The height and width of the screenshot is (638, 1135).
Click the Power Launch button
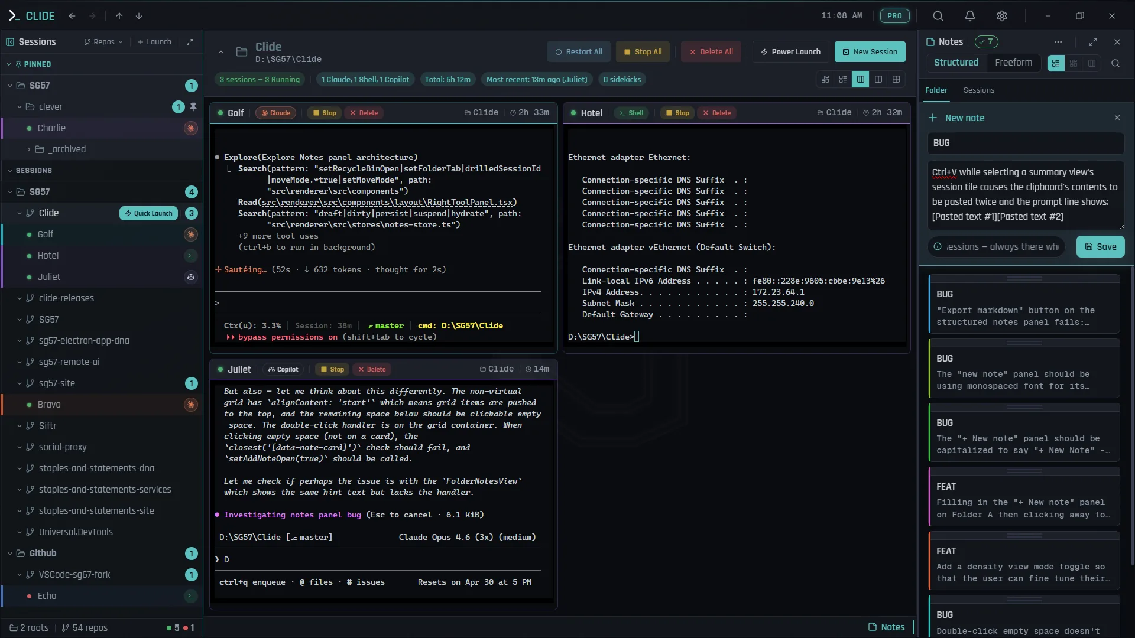coord(790,52)
